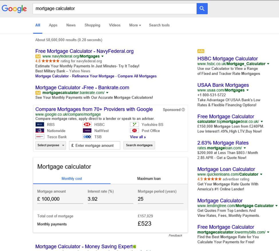Click the View all providers link
This screenshot has width=279, height=251.
pyautogui.click(x=138, y=137)
